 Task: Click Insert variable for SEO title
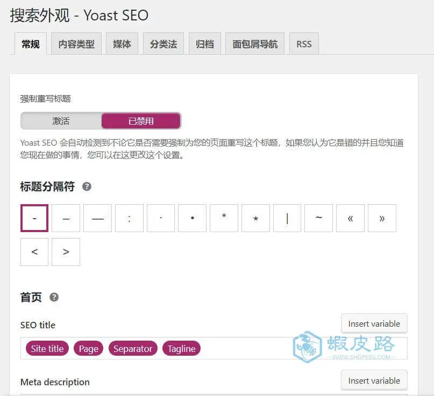pyautogui.click(x=374, y=323)
